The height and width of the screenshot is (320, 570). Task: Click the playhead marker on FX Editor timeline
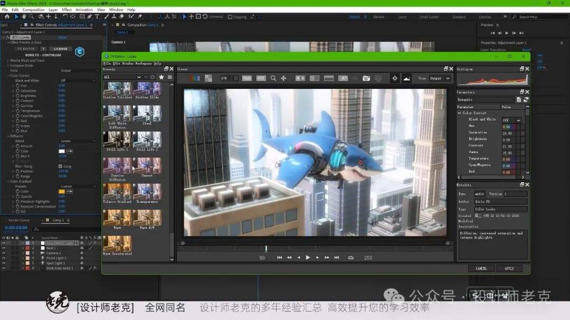pos(266,248)
